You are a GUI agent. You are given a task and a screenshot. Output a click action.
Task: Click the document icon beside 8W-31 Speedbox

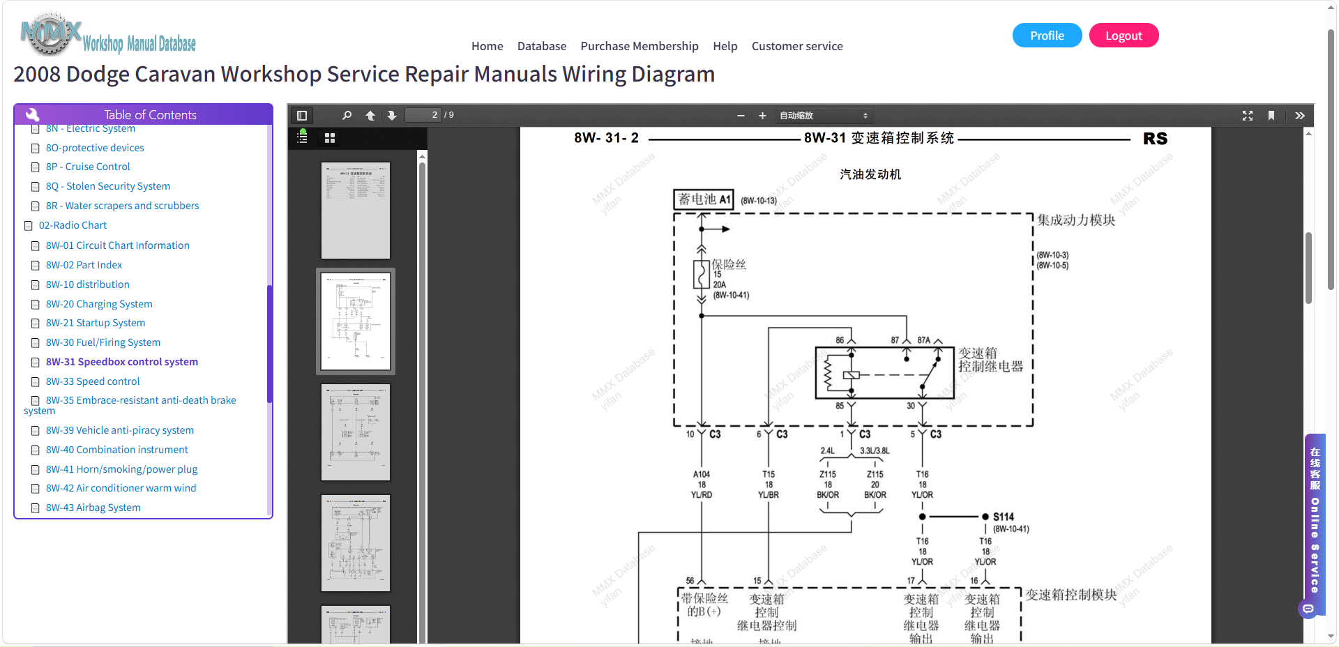click(x=36, y=363)
